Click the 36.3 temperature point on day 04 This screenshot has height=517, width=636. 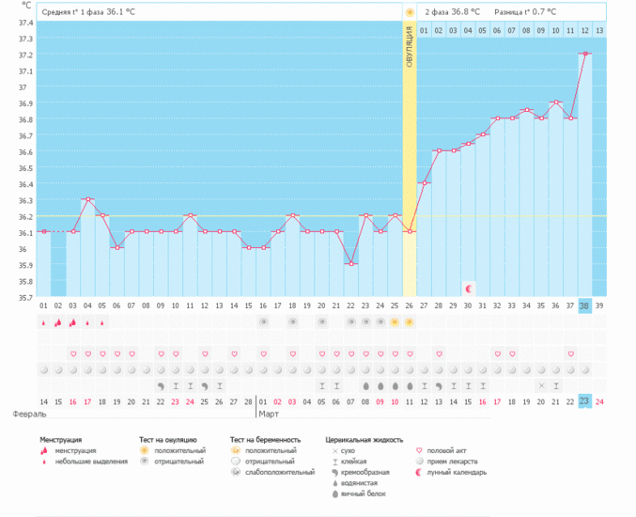[87, 199]
